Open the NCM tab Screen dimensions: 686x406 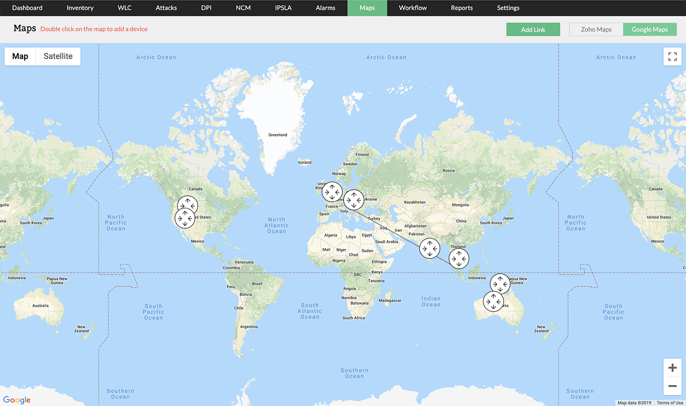[243, 8]
